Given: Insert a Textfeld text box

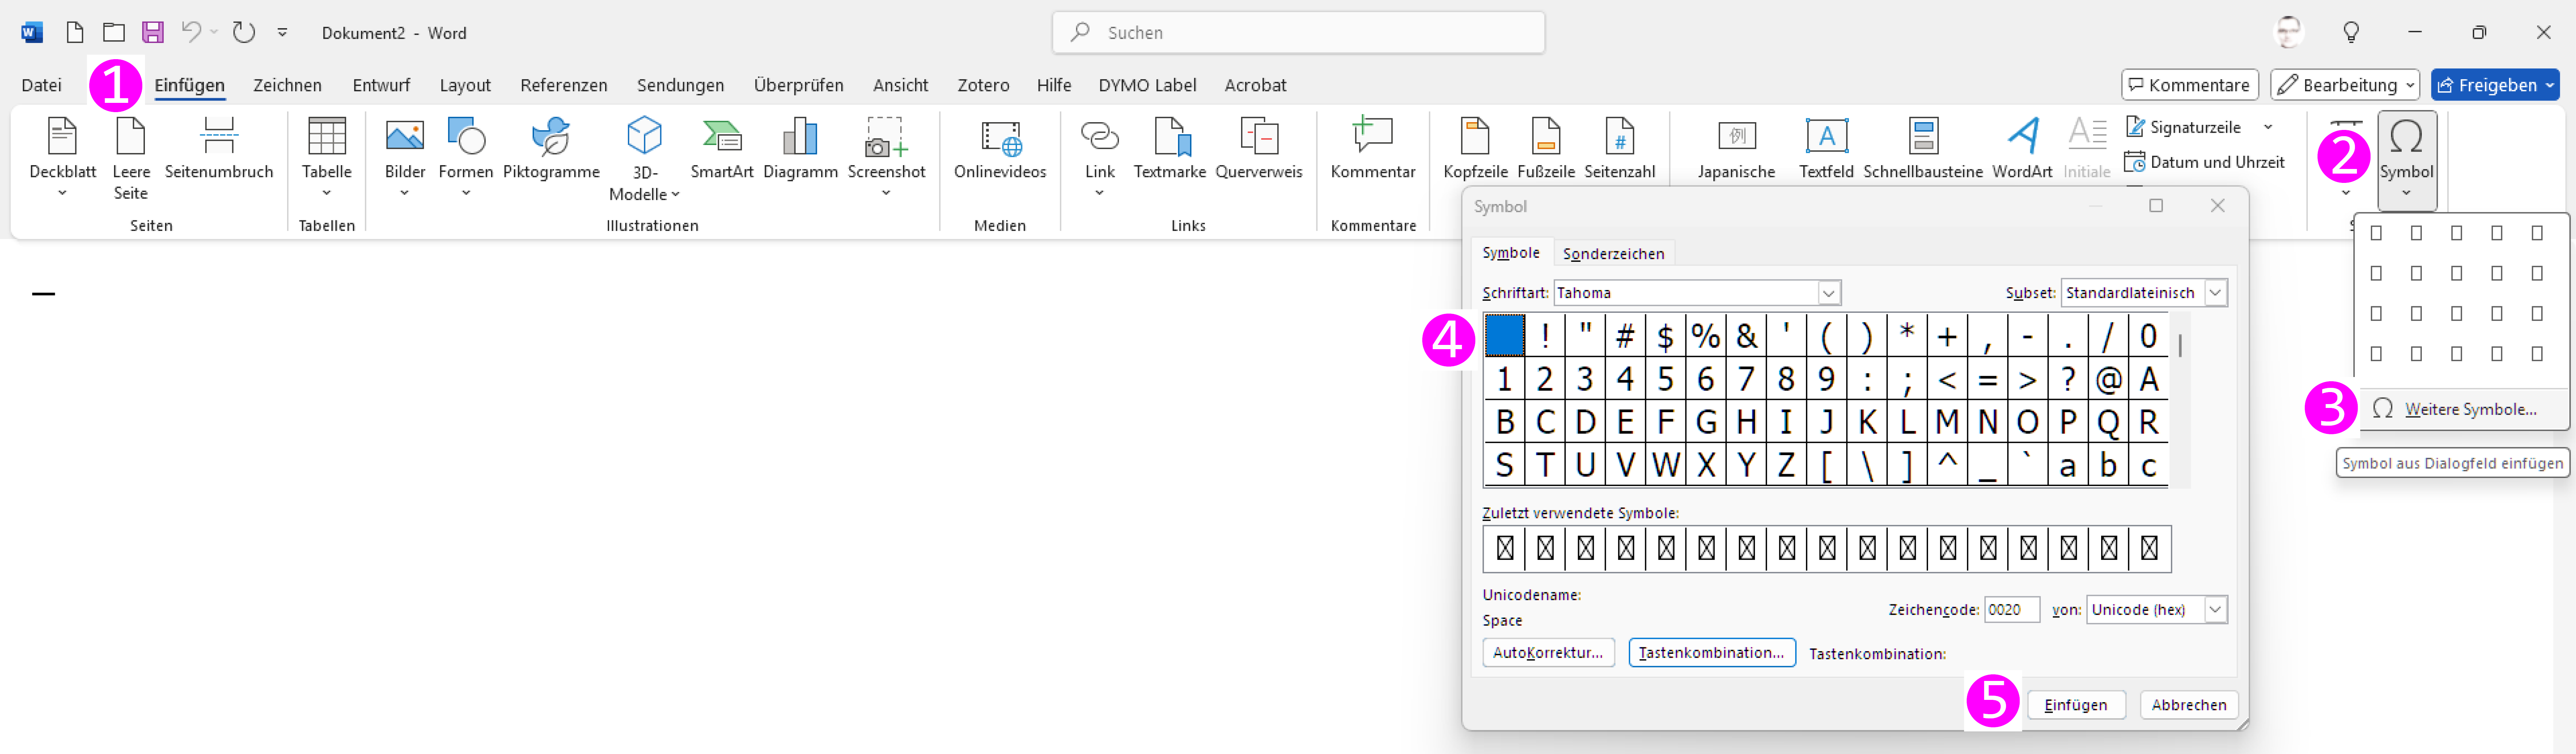Looking at the screenshot, I should [1826, 148].
